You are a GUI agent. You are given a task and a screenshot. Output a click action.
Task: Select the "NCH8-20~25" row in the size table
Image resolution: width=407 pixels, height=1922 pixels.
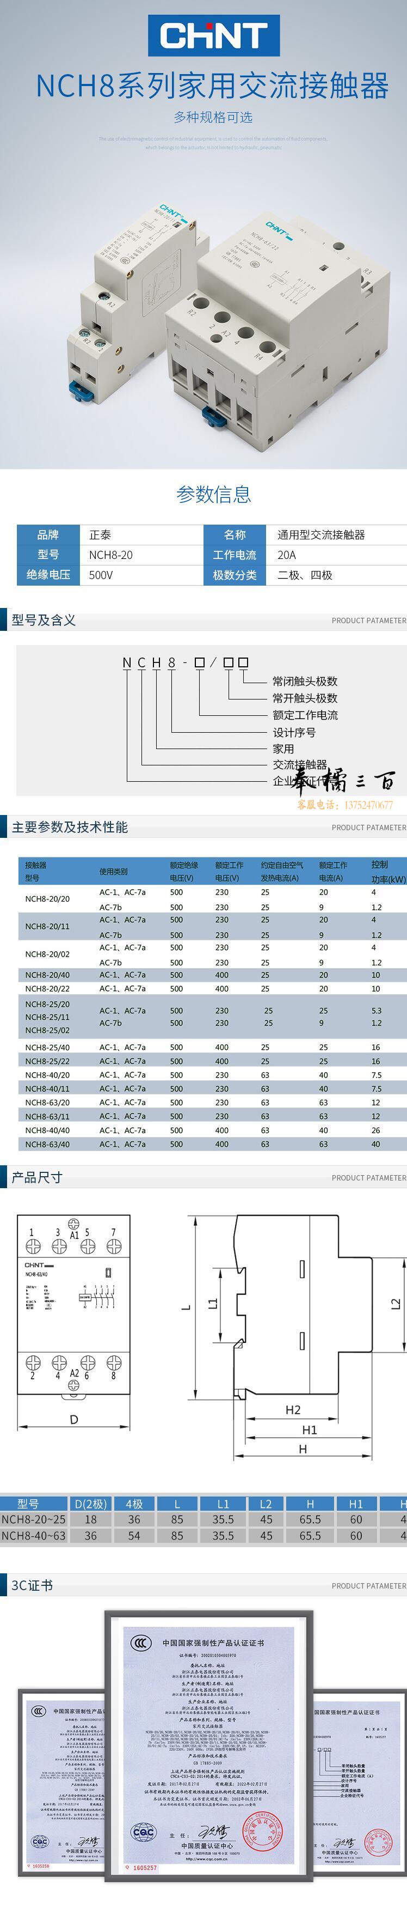[x=203, y=1519]
